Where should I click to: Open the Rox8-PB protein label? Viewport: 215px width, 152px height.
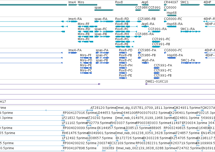[x=125, y=55]
